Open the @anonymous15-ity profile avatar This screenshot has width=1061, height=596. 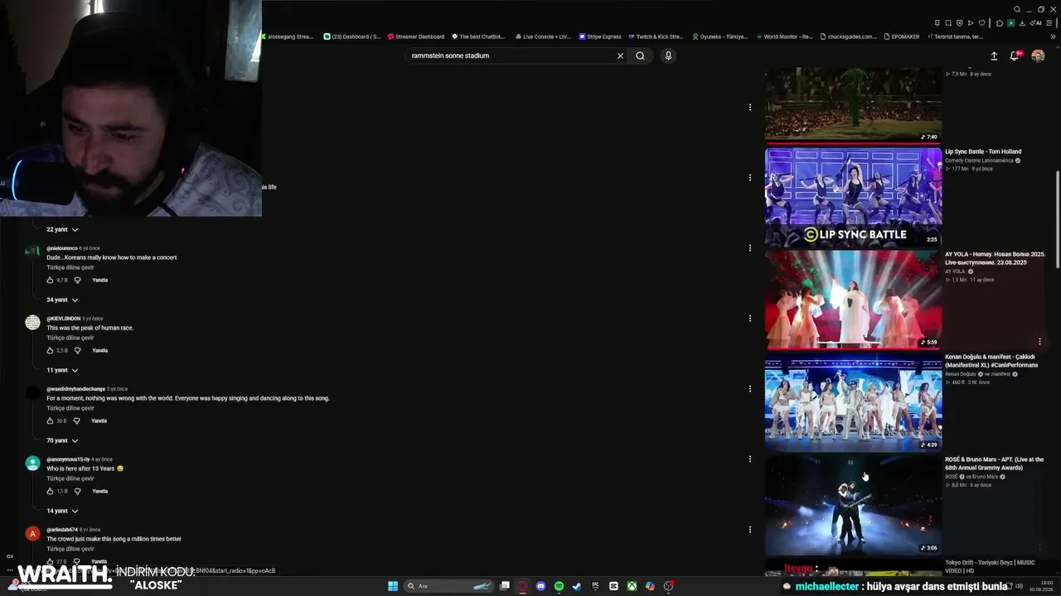pos(32,463)
